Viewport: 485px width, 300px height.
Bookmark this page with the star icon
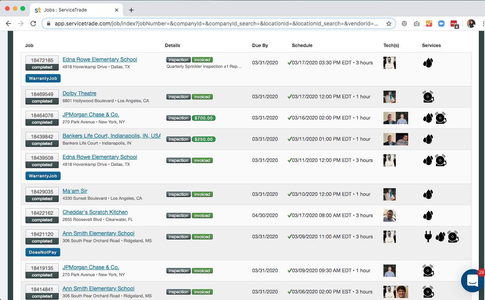388,24
